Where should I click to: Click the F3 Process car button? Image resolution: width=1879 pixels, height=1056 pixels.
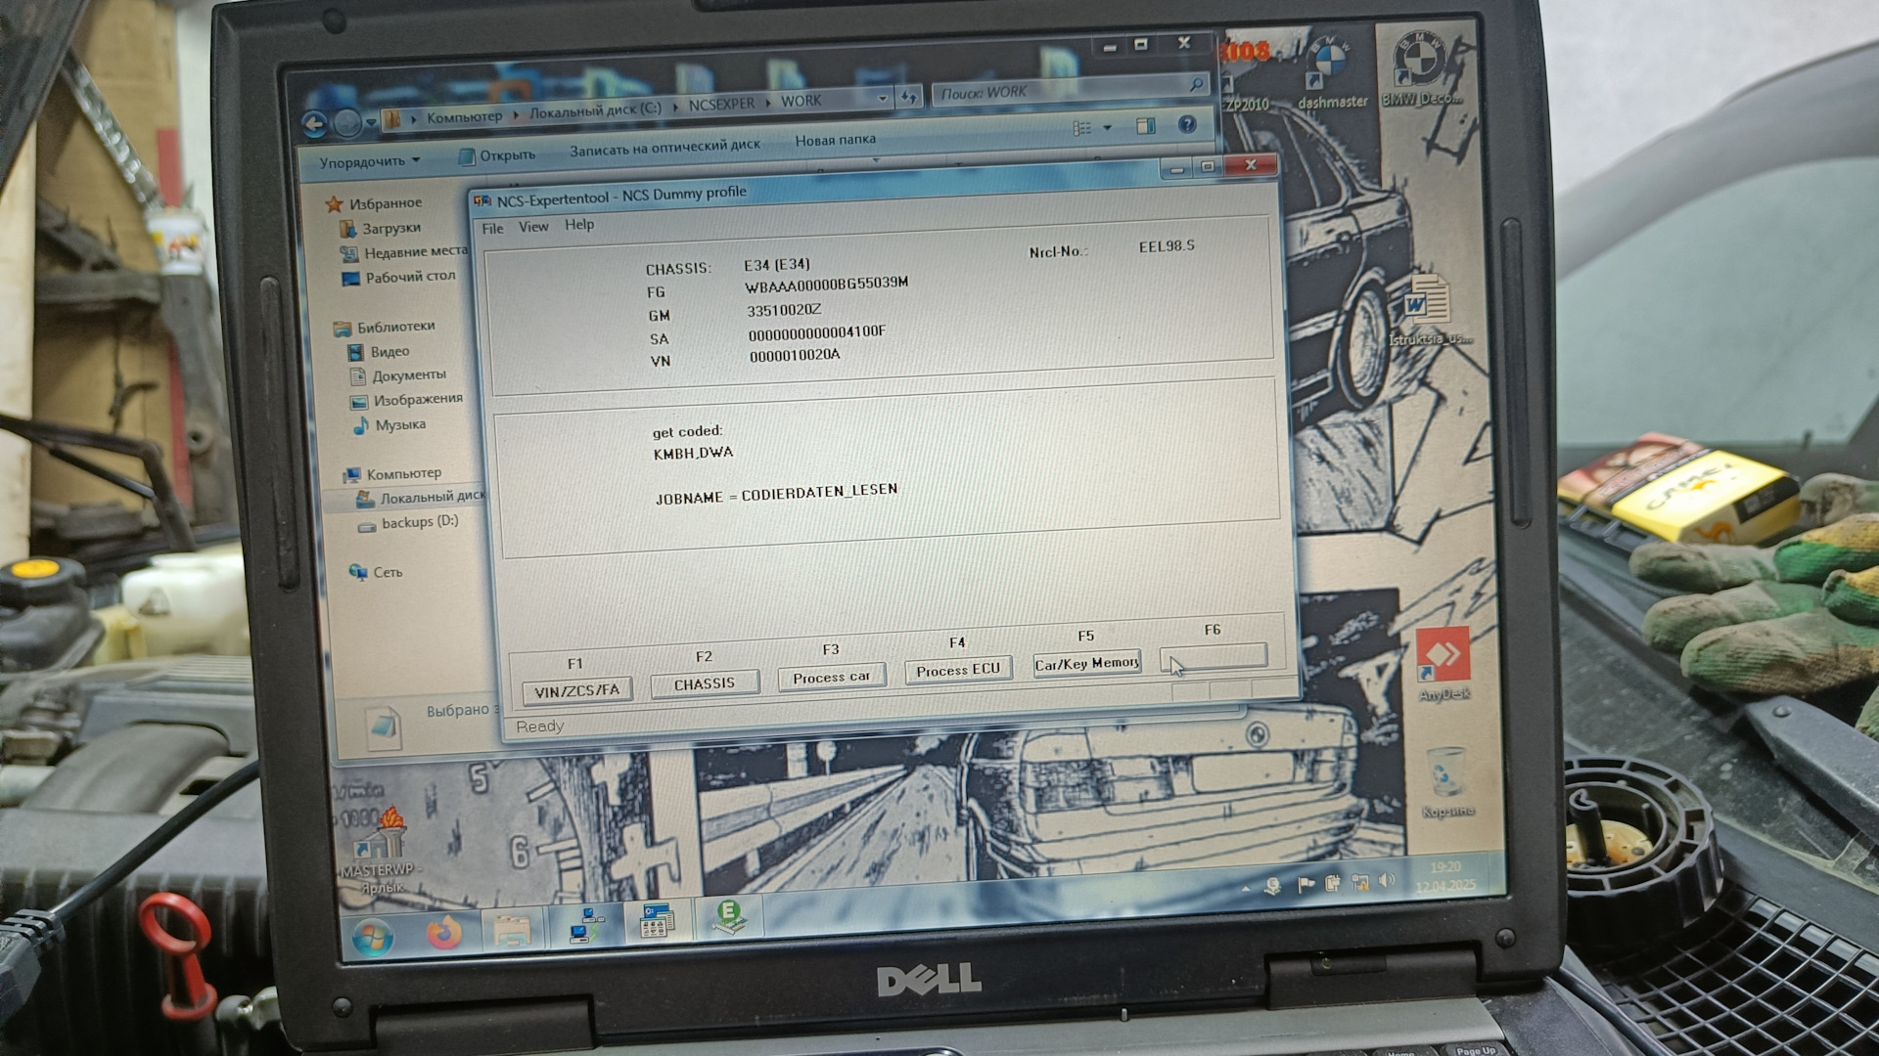(x=832, y=677)
